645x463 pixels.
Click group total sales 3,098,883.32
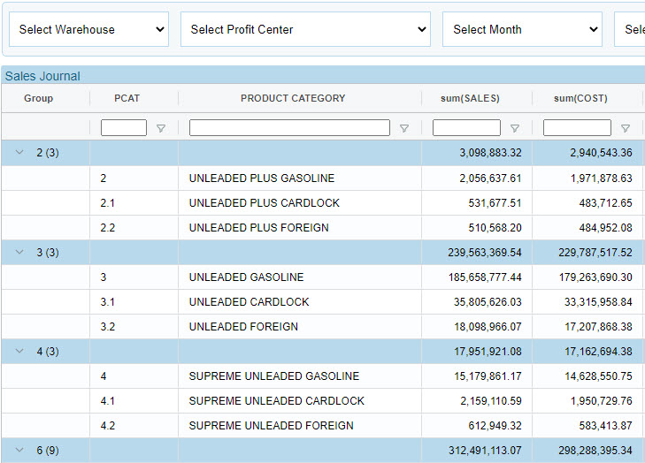(490, 153)
